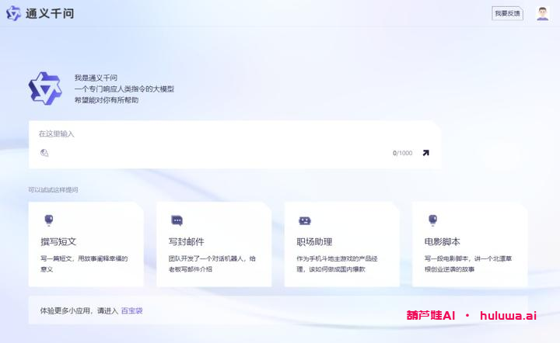The image size is (560, 343).
Task: Click the large logo beside the introduction text
Action: click(x=44, y=88)
